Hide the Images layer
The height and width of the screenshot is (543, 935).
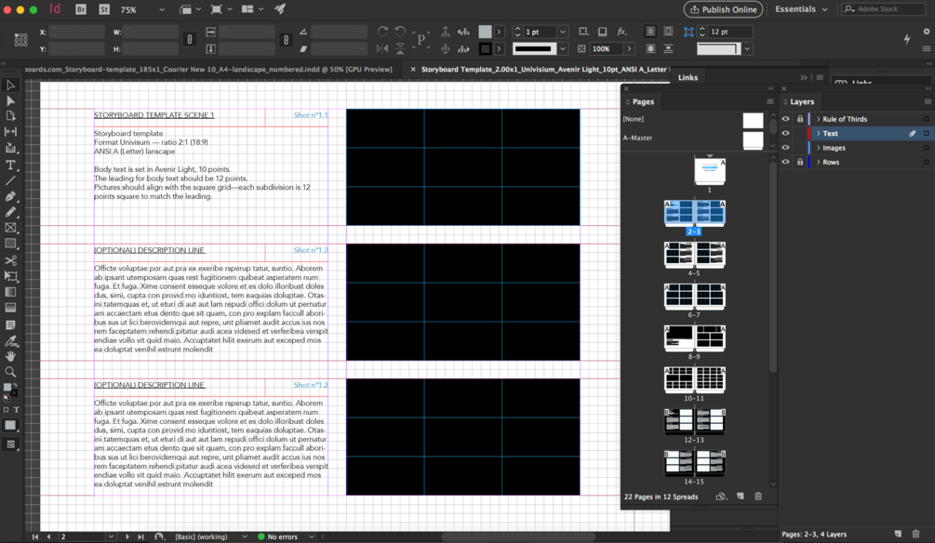point(786,148)
